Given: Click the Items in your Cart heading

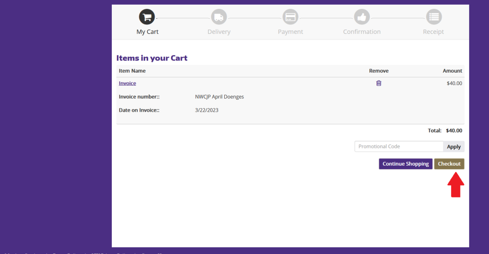Looking at the screenshot, I should [x=152, y=58].
